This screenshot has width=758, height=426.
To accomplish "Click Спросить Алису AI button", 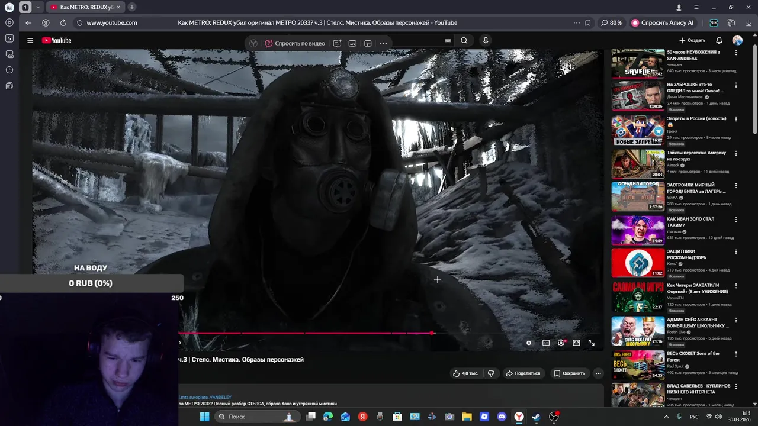I will [662, 22].
